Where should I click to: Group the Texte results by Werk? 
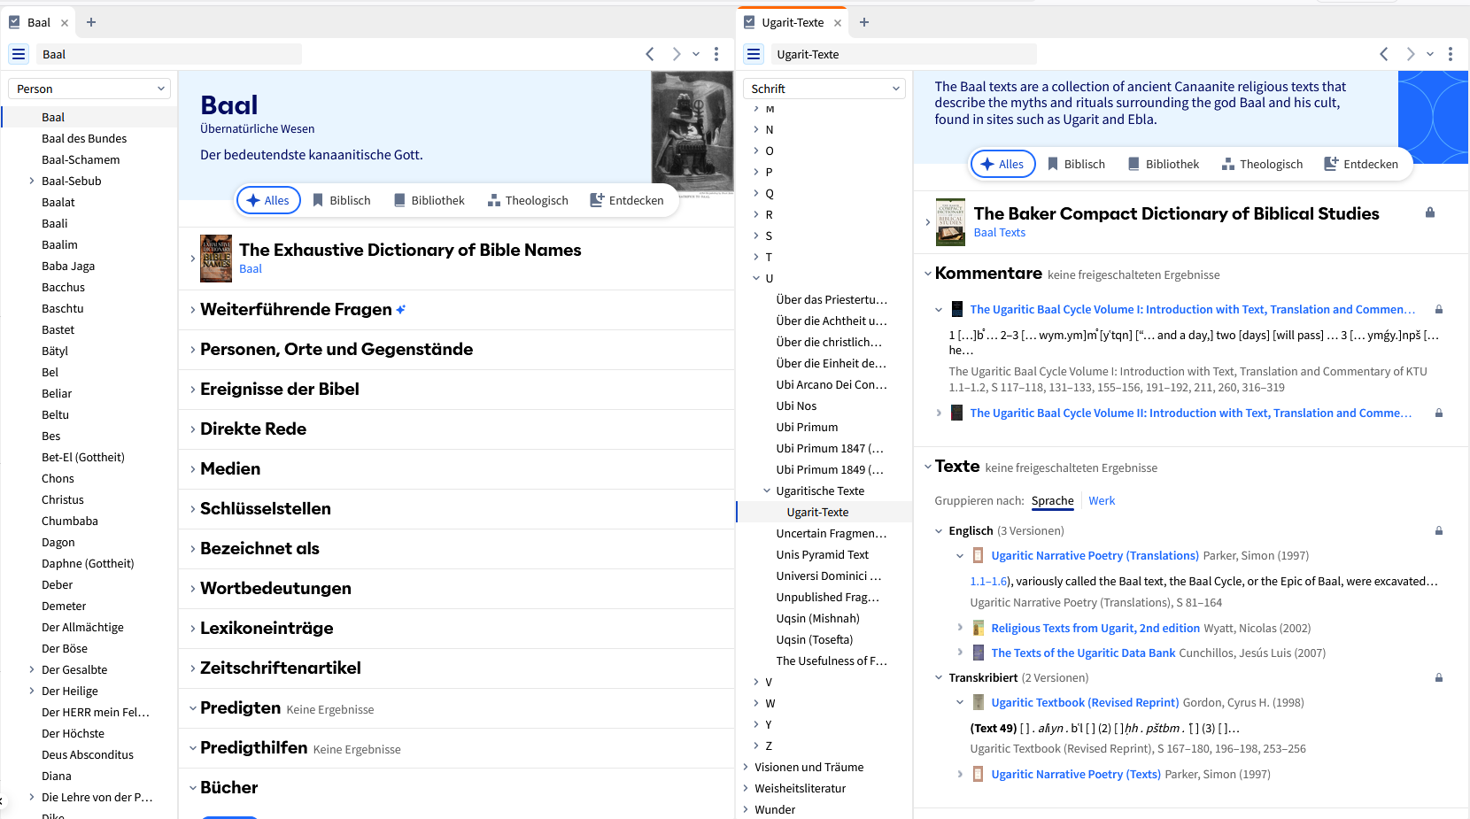[1102, 500]
